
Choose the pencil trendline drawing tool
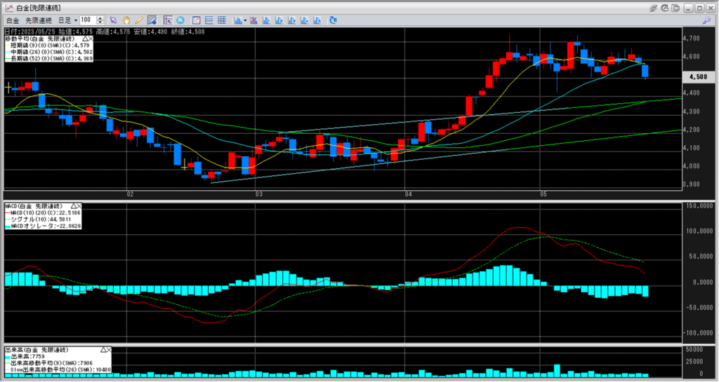click(139, 20)
